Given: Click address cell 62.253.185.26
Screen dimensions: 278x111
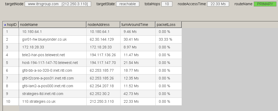Looking at the screenshot, I should 102,78.
